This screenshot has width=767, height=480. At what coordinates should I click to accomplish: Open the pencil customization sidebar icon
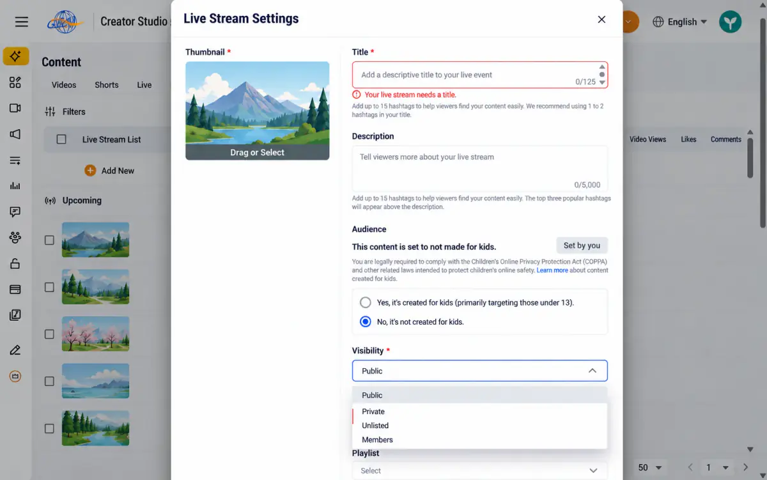15,350
